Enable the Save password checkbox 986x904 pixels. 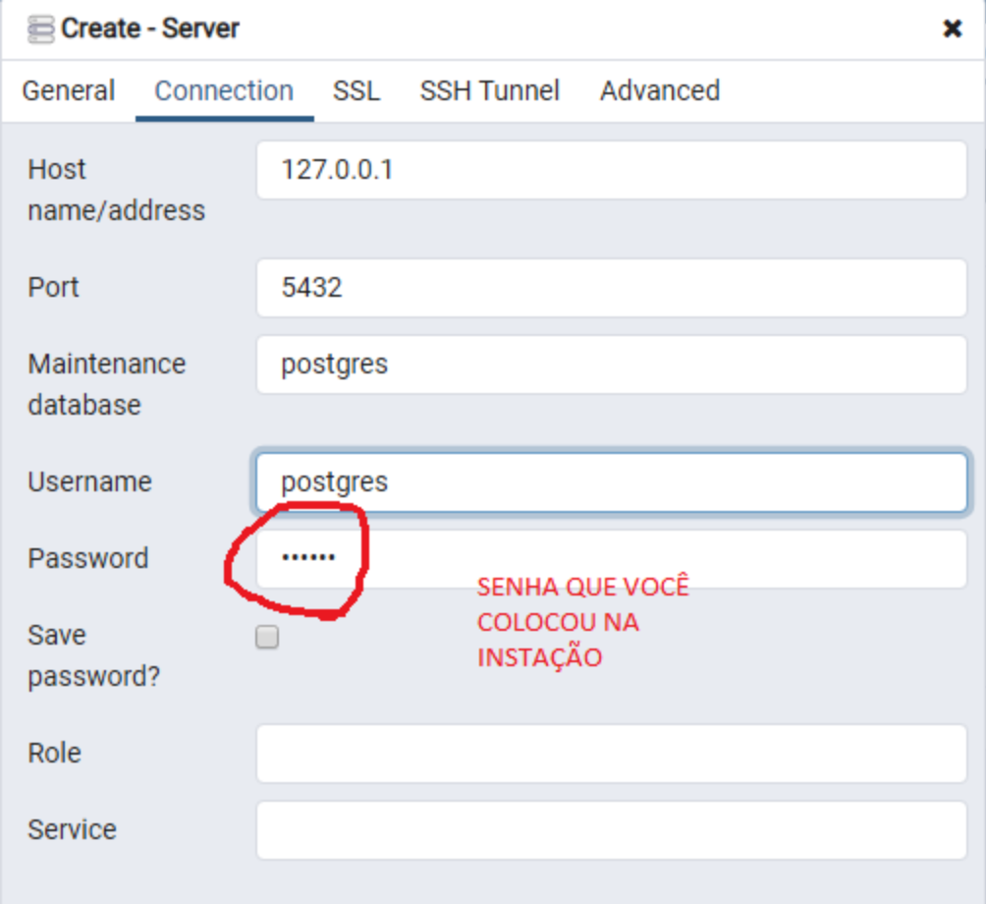pyautogui.click(x=267, y=638)
